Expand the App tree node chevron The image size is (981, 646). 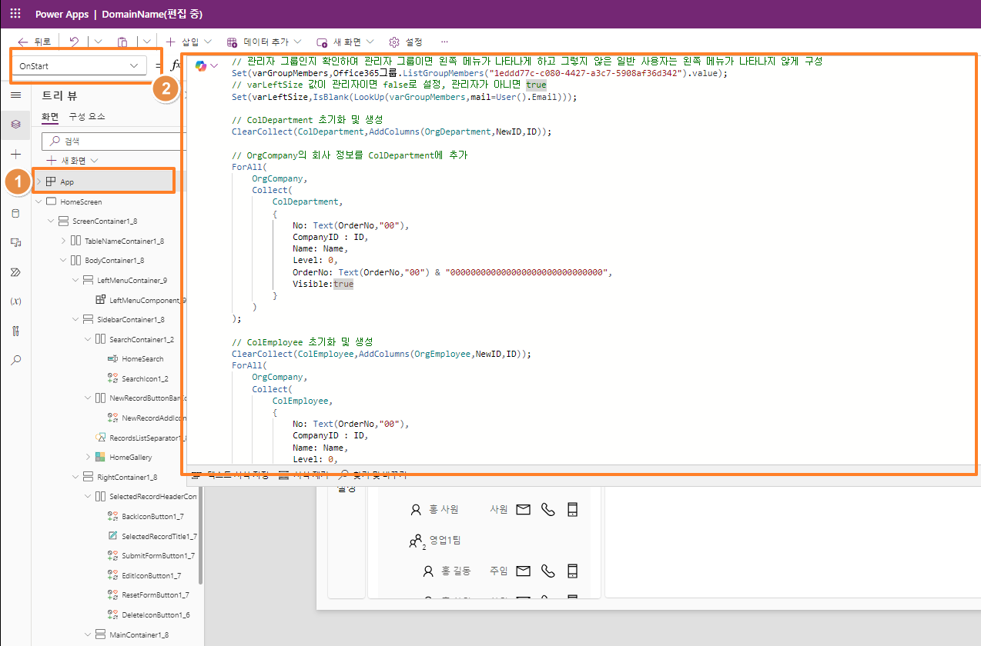click(39, 181)
